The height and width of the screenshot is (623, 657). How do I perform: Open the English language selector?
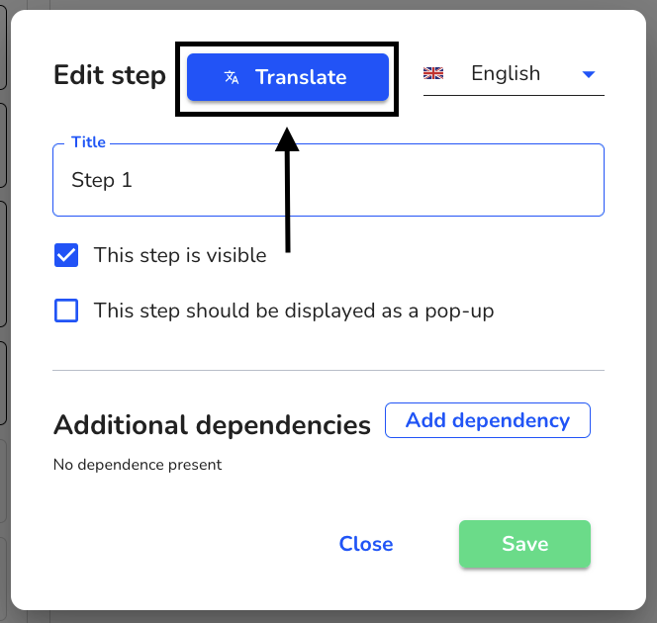point(514,74)
